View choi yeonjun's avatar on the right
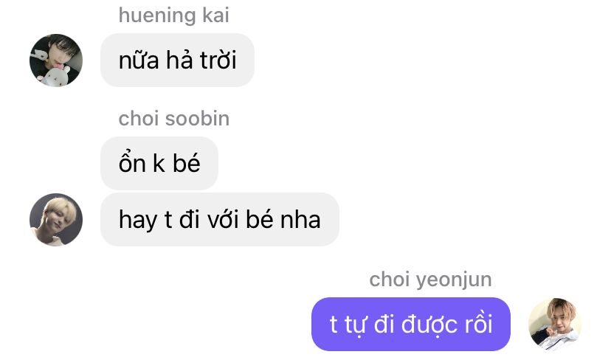The height and width of the screenshot is (360, 611). pos(555,324)
